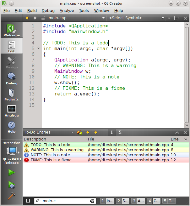The image size is (190, 206).
Task: Click the editor vertical scrollbar handle
Action: click(x=187, y=75)
